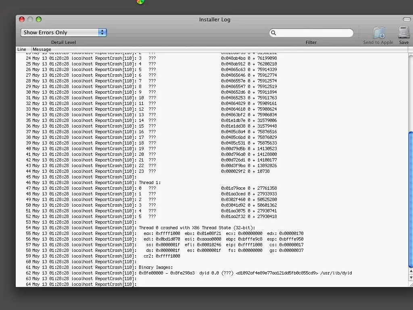Select line 54 'Thread 0 crashed' text

(197, 228)
